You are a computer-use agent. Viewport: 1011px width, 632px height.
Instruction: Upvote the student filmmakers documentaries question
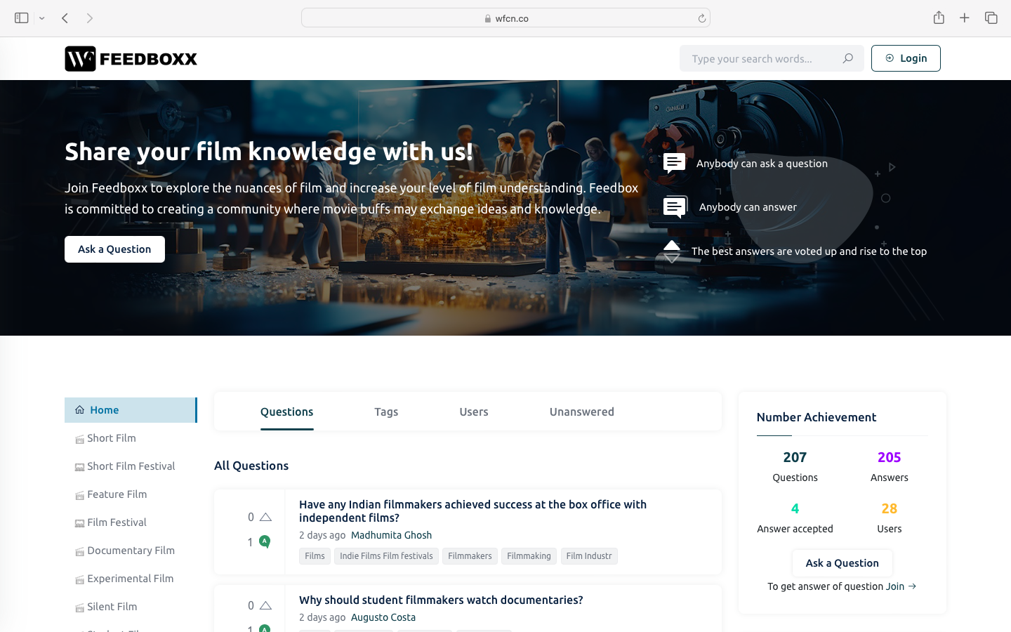[x=265, y=605]
